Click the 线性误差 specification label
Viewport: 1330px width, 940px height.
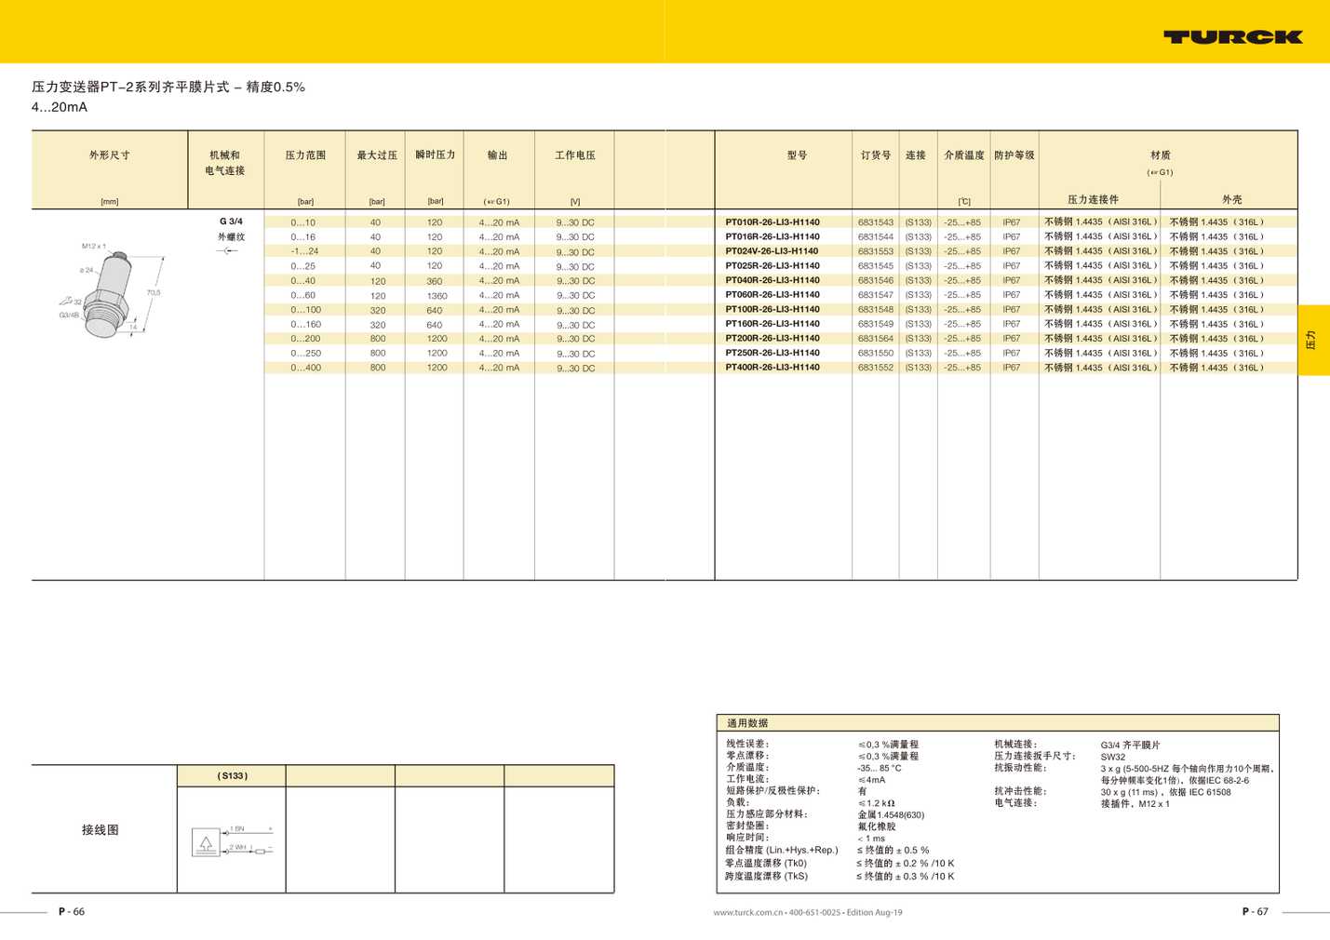(748, 745)
